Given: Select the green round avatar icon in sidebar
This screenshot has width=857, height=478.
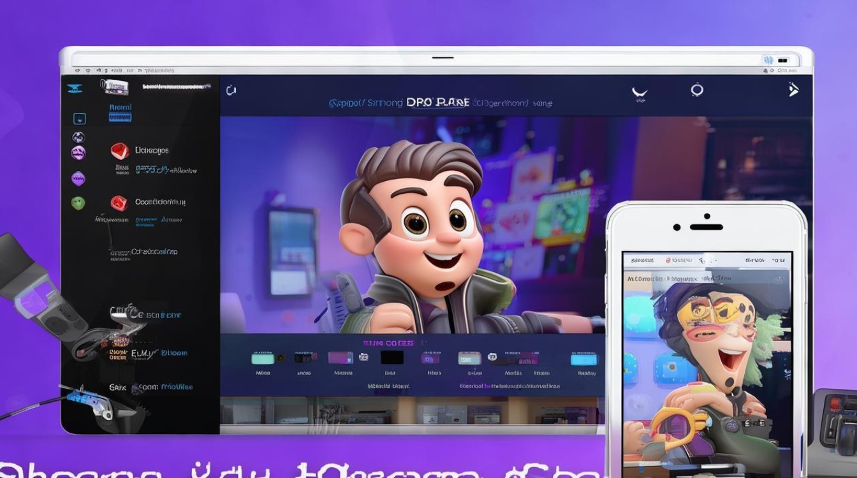Looking at the screenshot, I should (x=78, y=203).
